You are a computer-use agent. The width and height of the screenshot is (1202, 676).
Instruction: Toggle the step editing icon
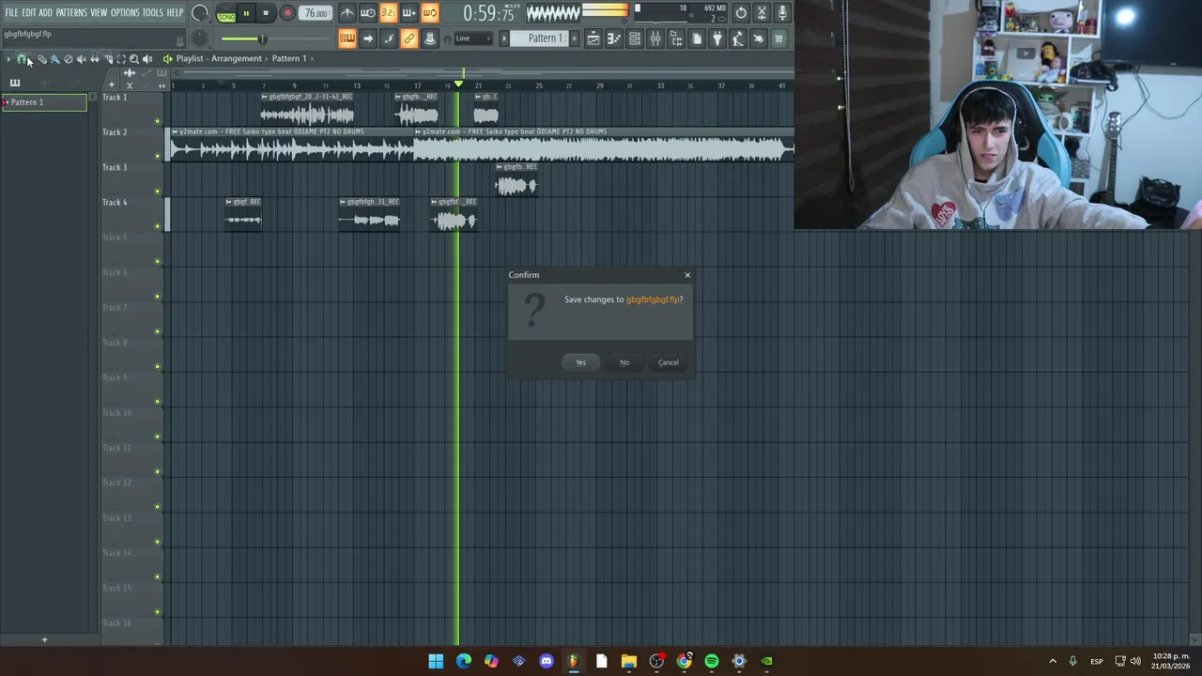[388, 38]
